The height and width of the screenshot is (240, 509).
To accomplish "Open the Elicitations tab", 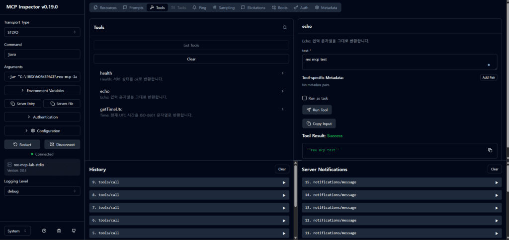I will [253, 7].
